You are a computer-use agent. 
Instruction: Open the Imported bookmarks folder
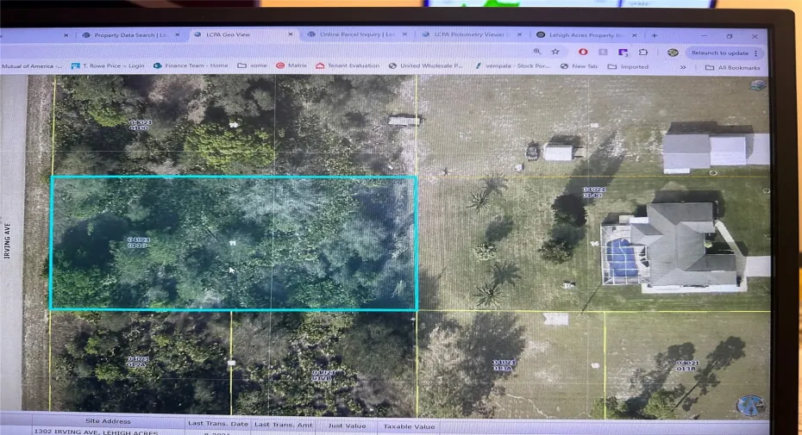coord(628,66)
